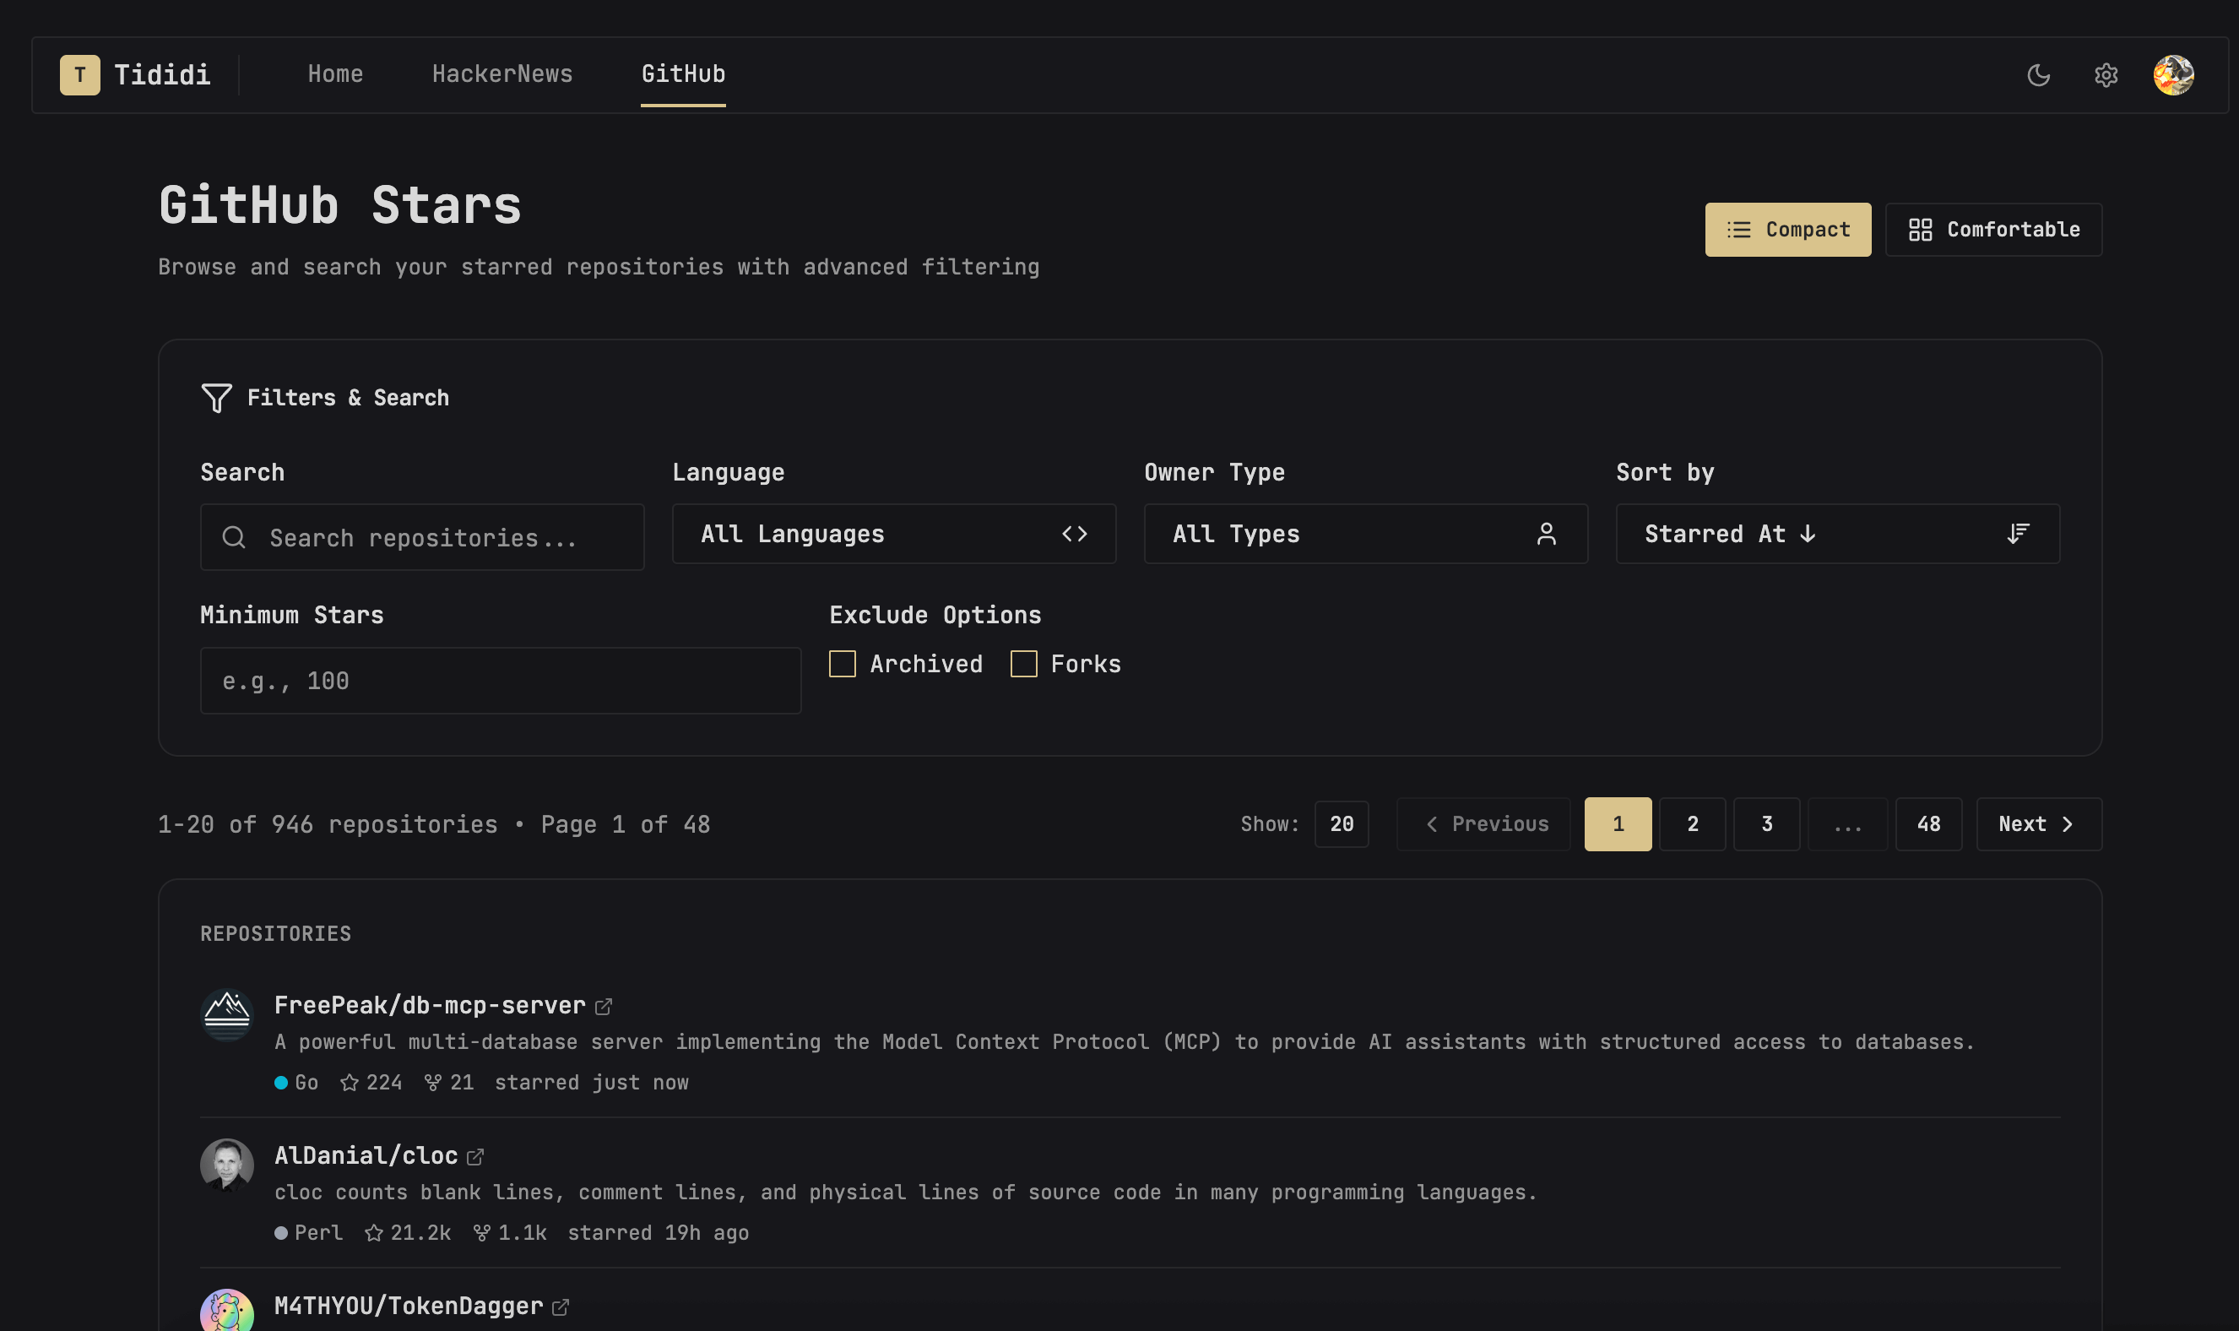Screen dimensions: 2239x1331
Task: Click the REPOSITORIES section heading
Action: [x=275, y=934]
